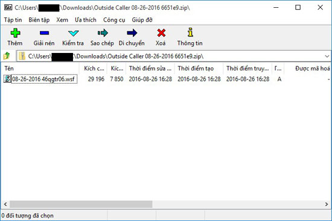Click the attribute value A
The height and width of the screenshot is (221, 332).
tap(279, 79)
